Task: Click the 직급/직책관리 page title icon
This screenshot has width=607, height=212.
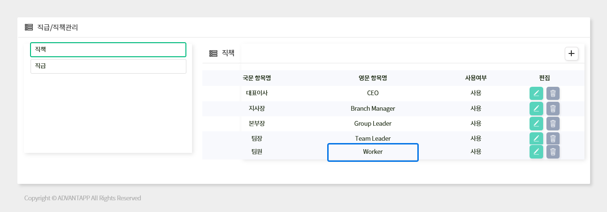Action: [29, 27]
